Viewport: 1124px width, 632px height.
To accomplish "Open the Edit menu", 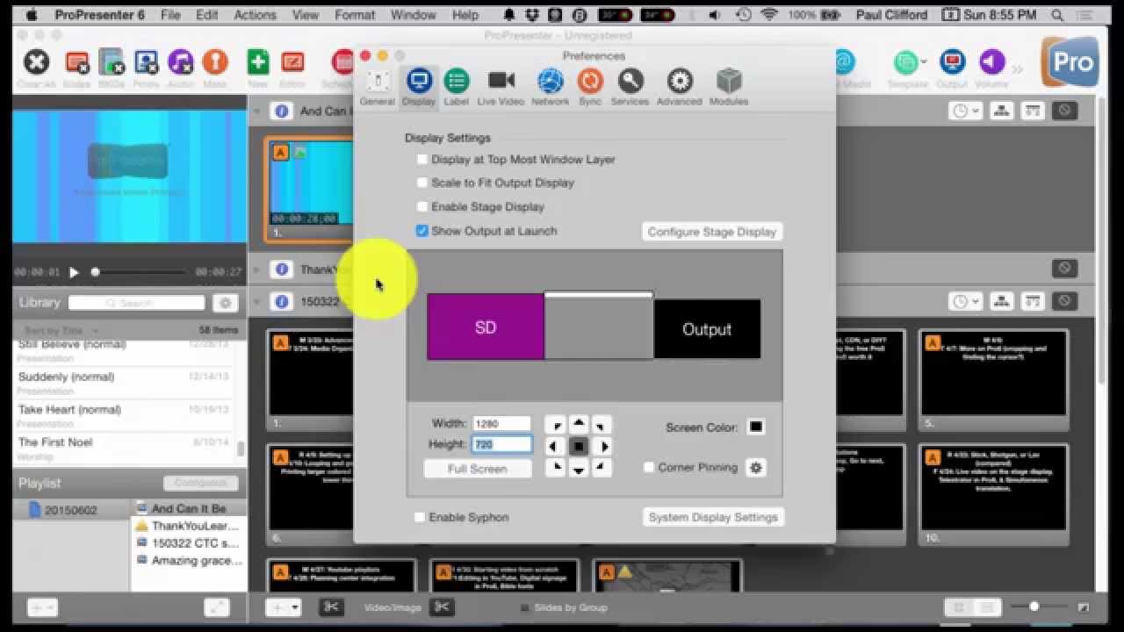I will 207,15.
